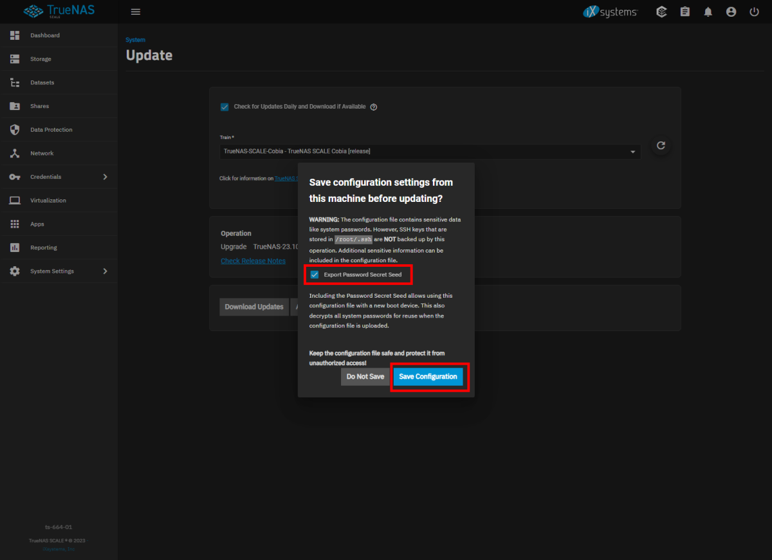
Task: Click the Reporting chart icon
Action: coord(15,248)
